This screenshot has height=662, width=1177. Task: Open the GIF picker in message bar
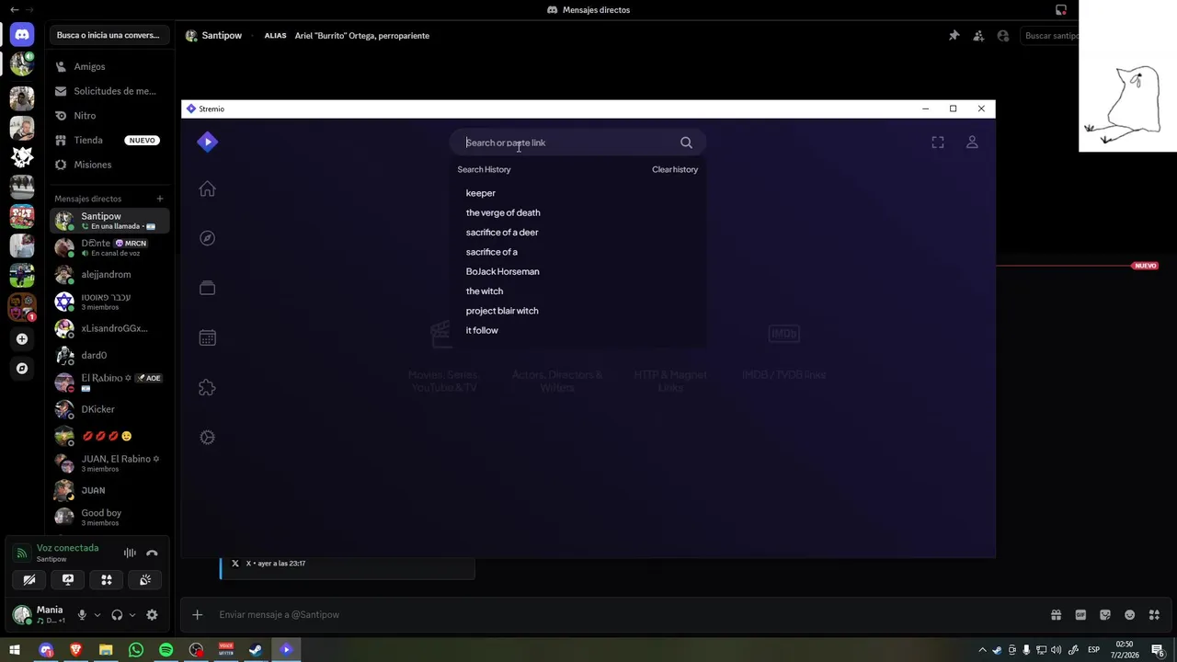click(x=1080, y=615)
